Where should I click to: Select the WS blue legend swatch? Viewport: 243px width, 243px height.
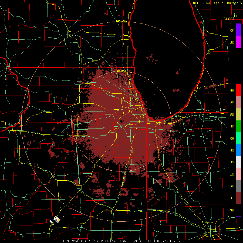(x=238, y=150)
